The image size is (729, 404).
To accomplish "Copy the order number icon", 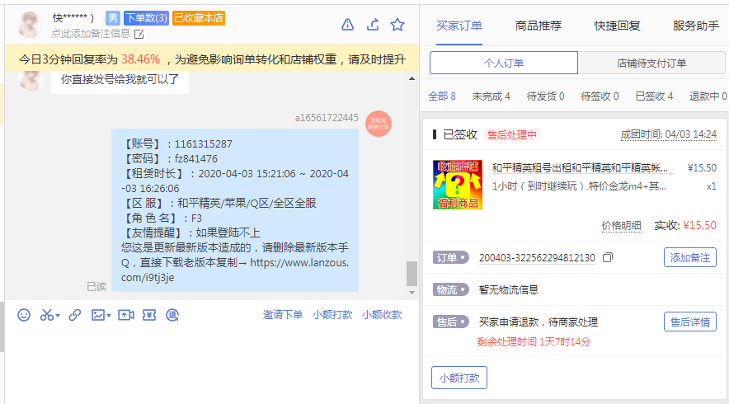I will coord(608,257).
